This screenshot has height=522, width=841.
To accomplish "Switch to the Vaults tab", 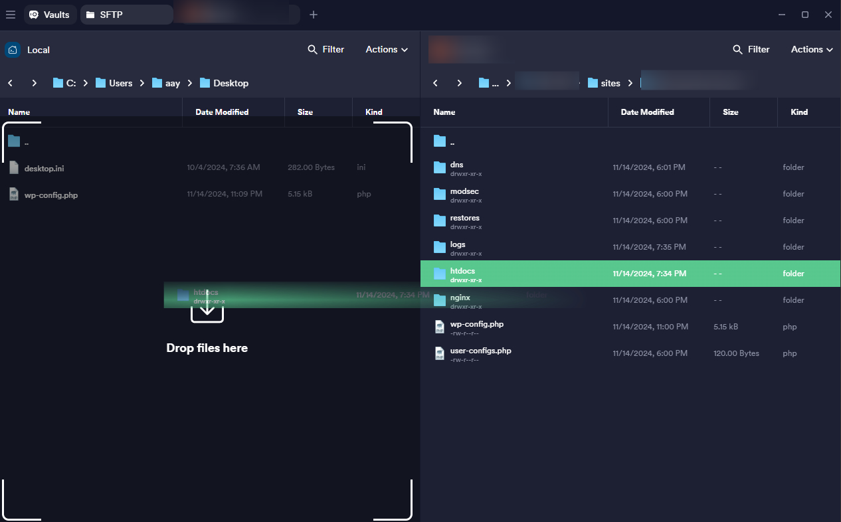I will [50, 15].
